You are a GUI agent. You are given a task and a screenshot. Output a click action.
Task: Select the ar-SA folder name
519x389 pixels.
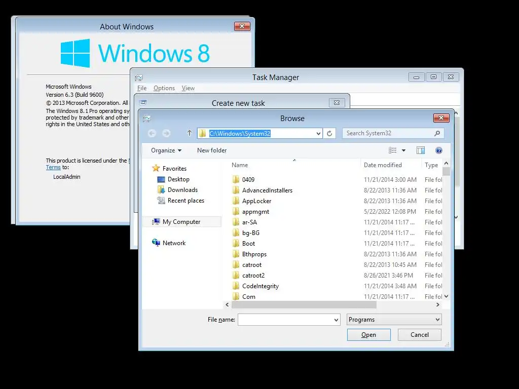[x=249, y=222]
